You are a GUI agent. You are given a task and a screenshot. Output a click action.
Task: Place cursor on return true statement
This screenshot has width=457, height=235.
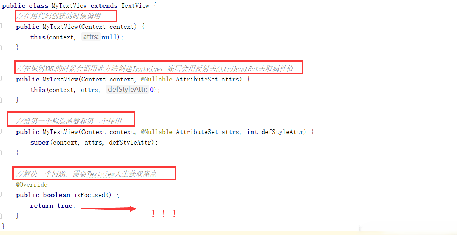click(53, 205)
